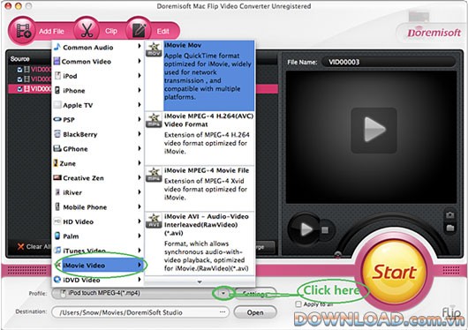Click the iPod device icon in menu

coord(57,76)
